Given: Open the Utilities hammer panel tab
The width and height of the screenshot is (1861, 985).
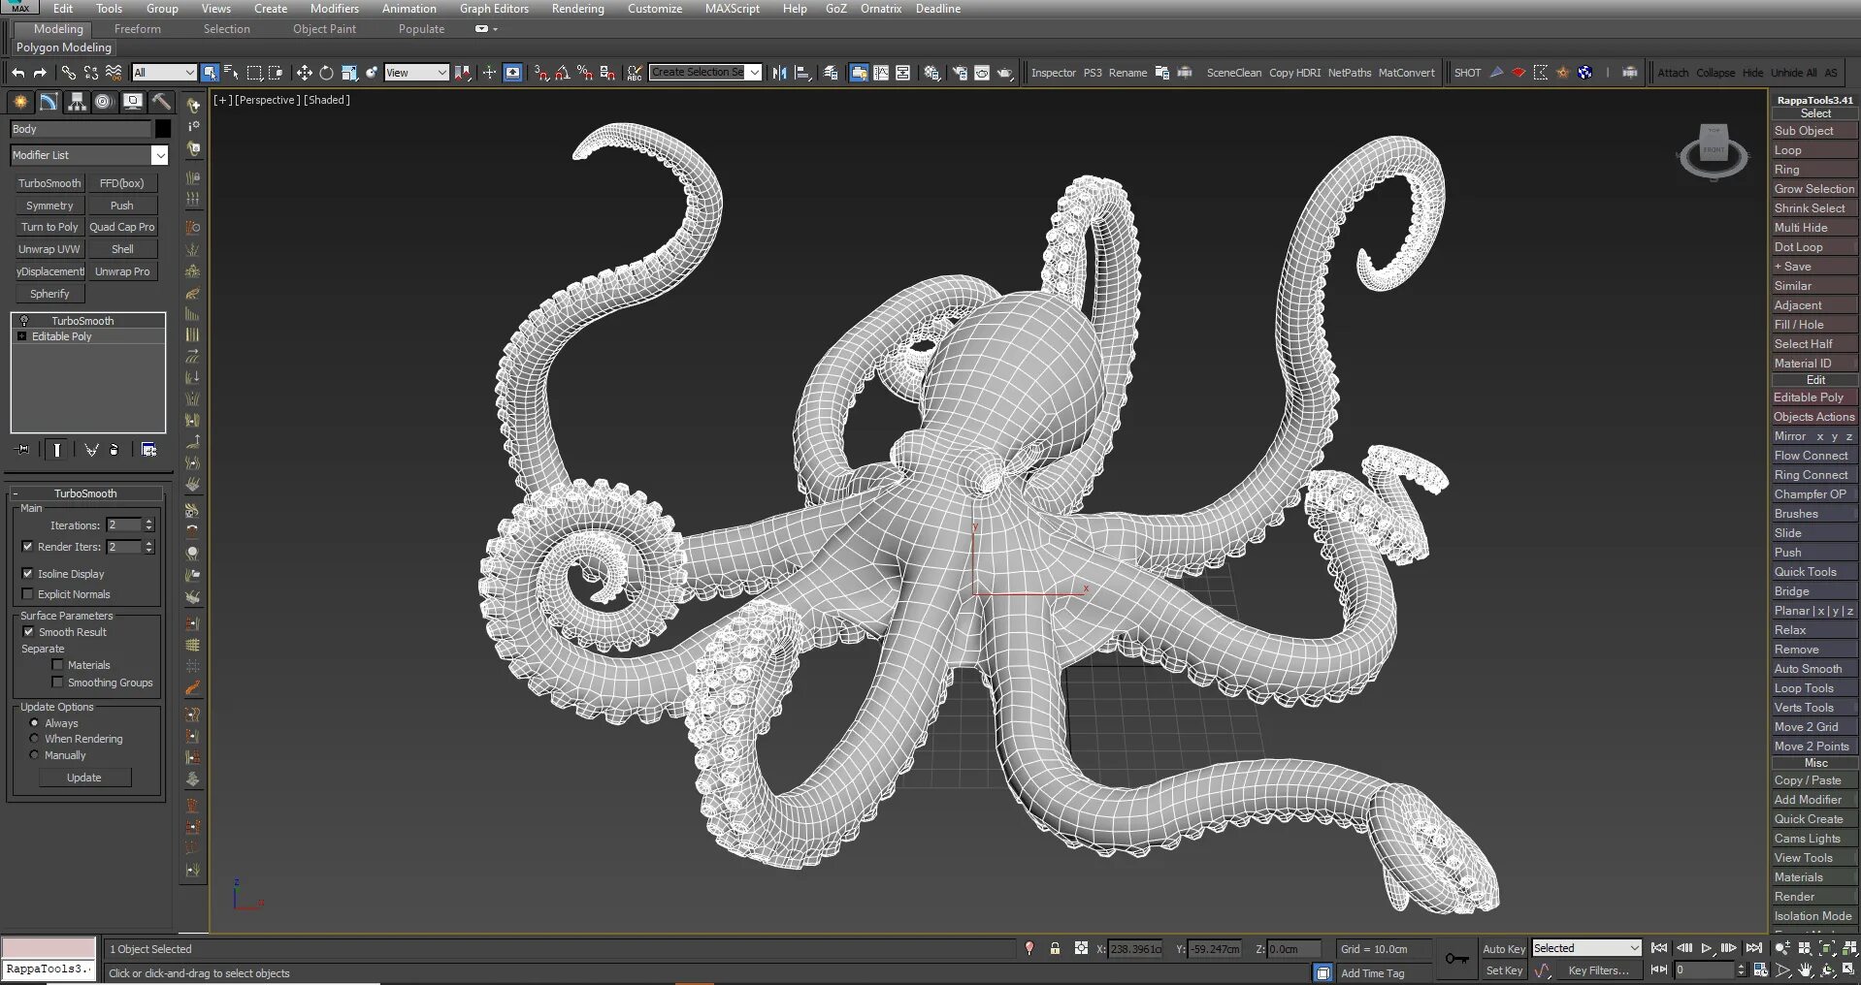Looking at the screenshot, I should [161, 102].
